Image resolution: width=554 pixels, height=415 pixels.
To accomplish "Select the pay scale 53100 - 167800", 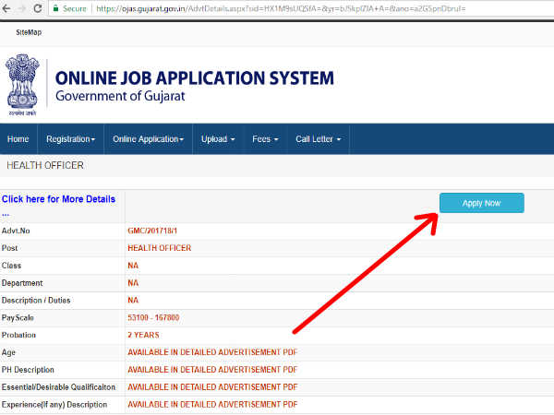I will (x=153, y=317).
